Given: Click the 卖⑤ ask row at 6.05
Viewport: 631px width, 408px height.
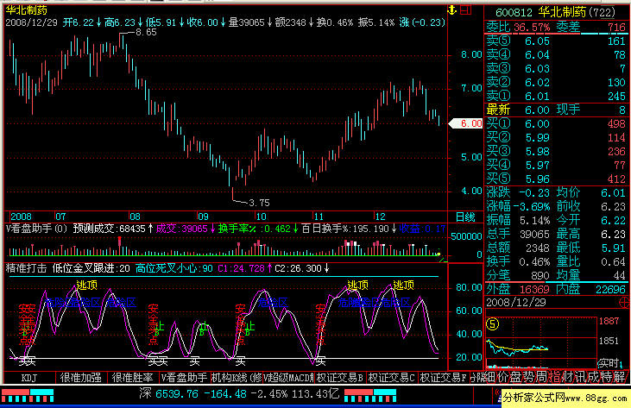Looking at the screenshot, I should point(556,41).
